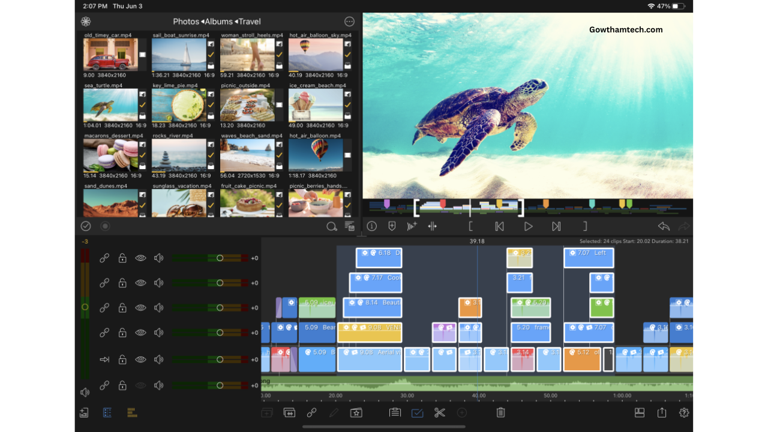The width and height of the screenshot is (768, 432).
Task: Open the project settings gear
Action: pos(683,413)
